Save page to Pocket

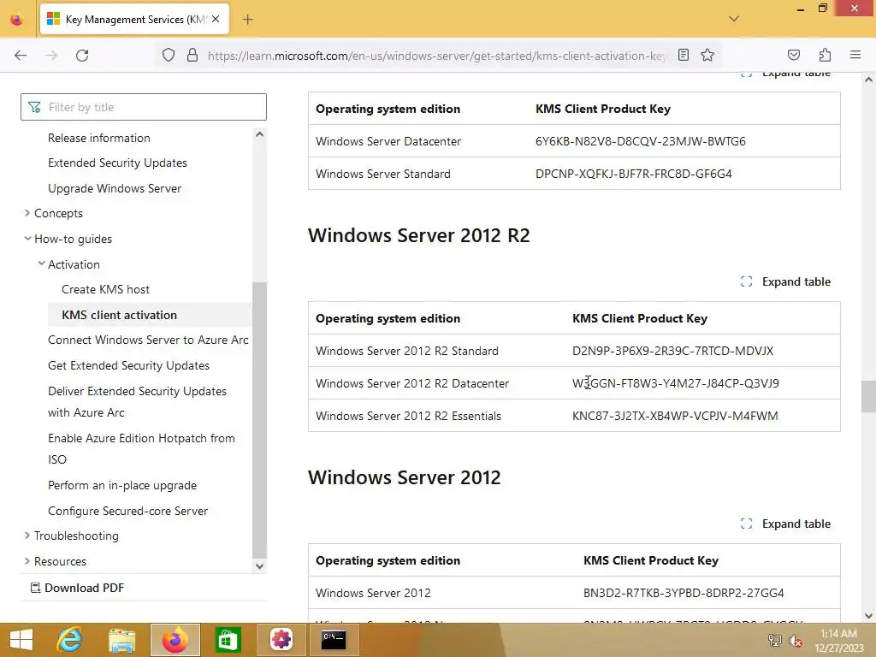pyautogui.click(x=793, y=55)
